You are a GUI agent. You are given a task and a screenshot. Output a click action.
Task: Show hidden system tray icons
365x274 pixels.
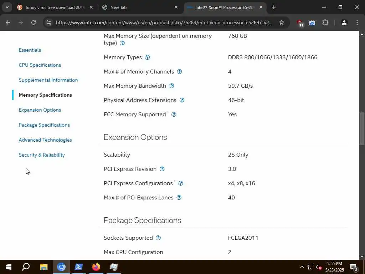point(302,267)
